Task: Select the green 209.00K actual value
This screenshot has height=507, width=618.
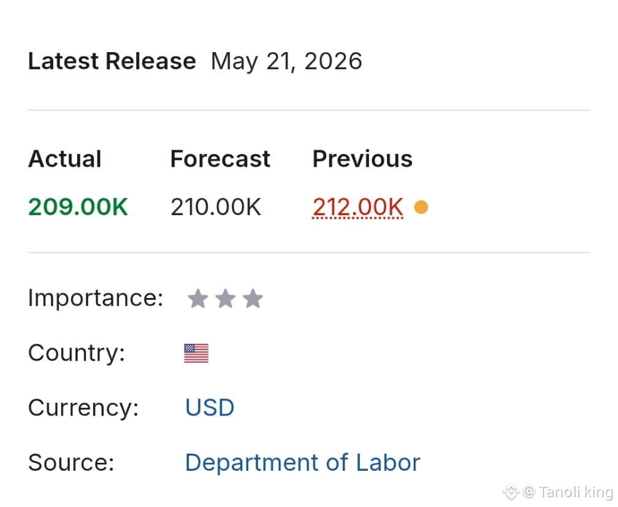Action: 78,207
